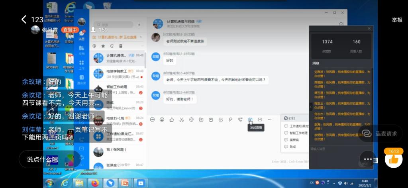
Task: Go back using the top-left arrow
Action: tap(24, 20)
